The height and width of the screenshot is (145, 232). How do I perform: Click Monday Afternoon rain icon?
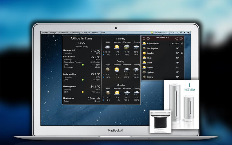coord(127,93)
